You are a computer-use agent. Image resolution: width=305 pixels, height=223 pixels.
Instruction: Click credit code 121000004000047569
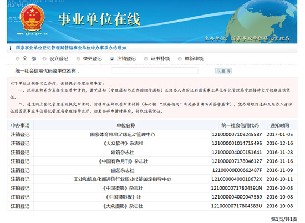(x=237, y=197)
